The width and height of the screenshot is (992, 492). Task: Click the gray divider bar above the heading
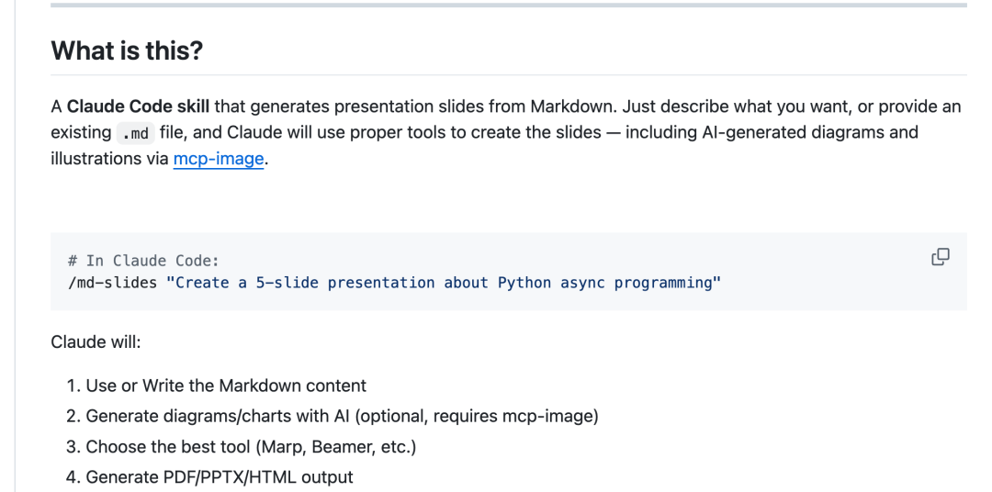pos(509,6)
